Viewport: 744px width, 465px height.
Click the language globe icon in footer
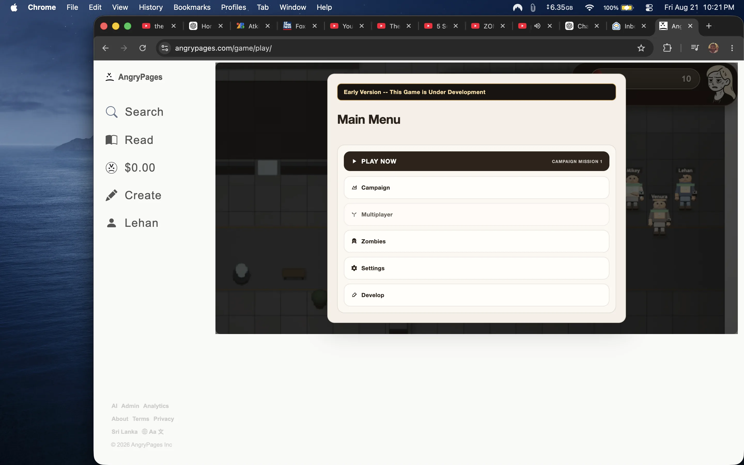(x=144, y=432)
